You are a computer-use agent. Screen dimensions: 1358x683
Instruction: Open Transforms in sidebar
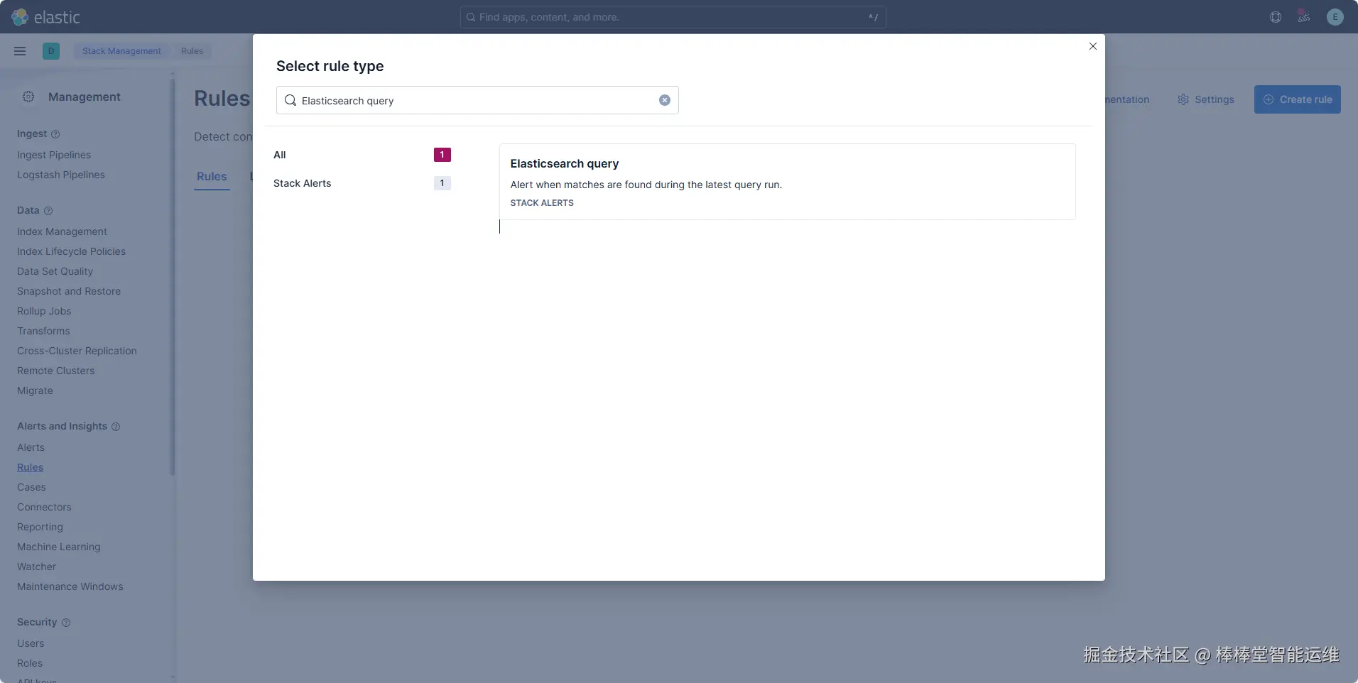coord(43,331)
